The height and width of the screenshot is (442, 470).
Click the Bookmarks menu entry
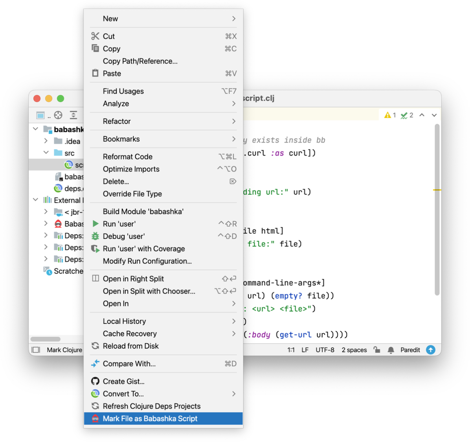pyautogui.click(x=163, y=139)
